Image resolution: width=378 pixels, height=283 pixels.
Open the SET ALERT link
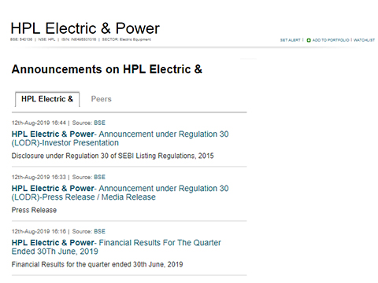click(290, 40)
